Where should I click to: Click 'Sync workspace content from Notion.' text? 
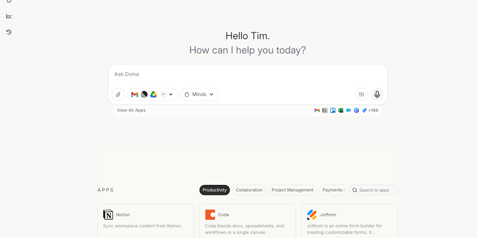click(143, 226)
